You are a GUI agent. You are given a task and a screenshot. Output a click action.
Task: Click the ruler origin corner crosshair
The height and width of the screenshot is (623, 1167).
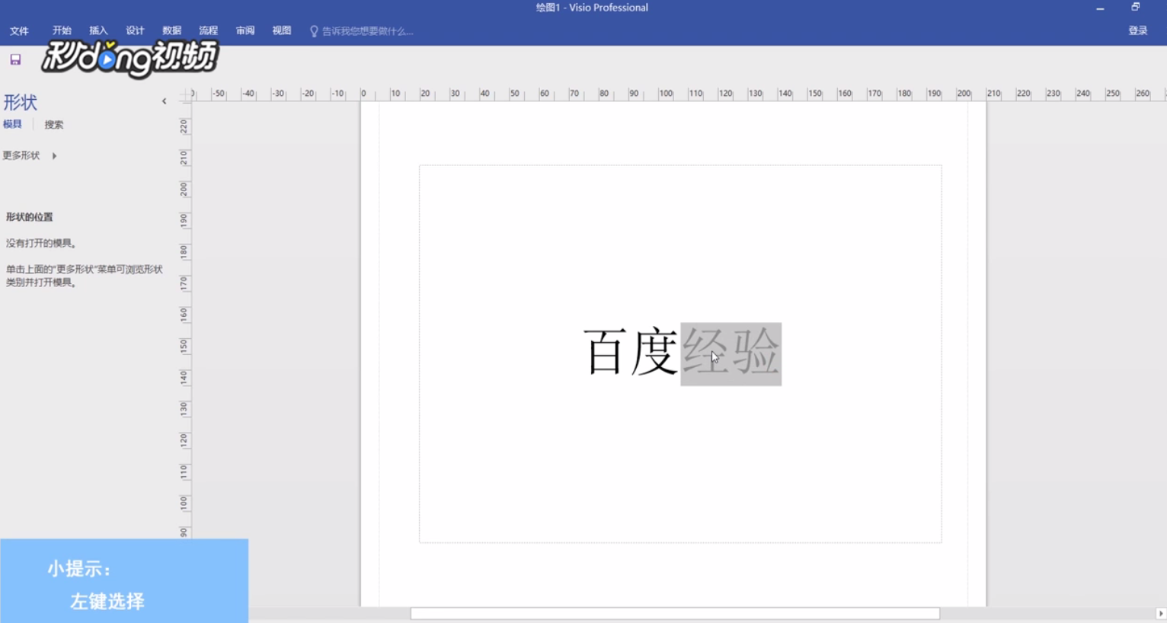tap(184, 95)
